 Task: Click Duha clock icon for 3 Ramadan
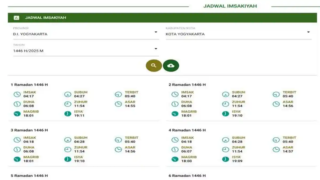tap(17, 150)
